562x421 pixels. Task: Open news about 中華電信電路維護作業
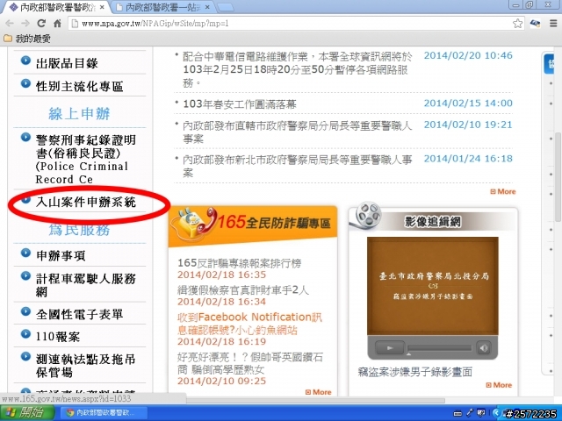click(x=298, y=69)
